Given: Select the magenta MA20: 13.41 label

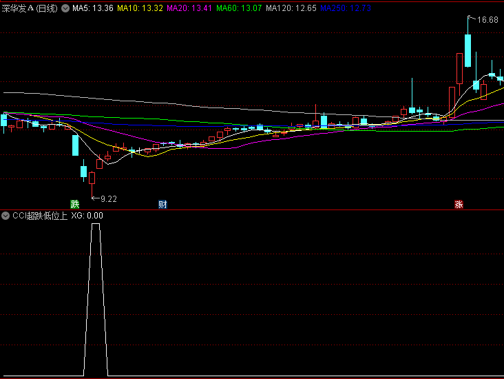Looking at the screenshot, I should coord(189,9).
